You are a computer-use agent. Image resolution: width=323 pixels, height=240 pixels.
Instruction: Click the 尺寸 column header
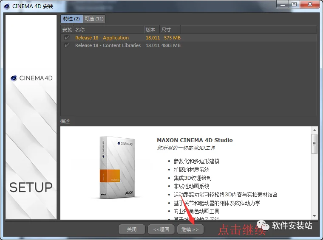(x=170, y=30)
